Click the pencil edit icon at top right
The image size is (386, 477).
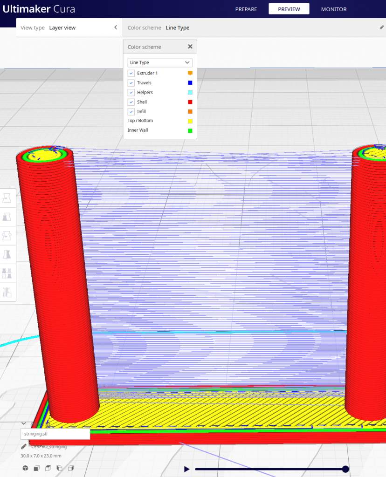382,27
